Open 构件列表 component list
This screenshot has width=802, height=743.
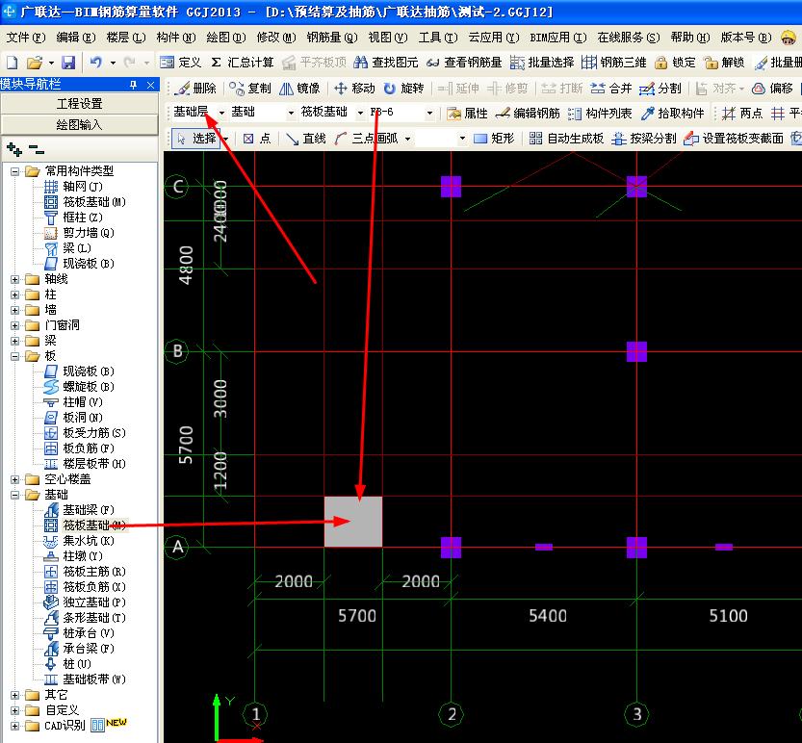600,113
